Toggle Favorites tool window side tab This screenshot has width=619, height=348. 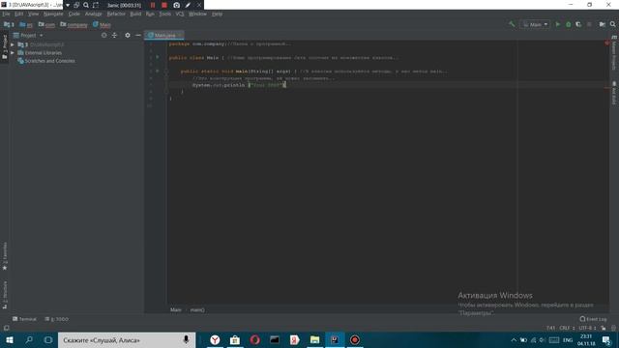click(4, 256)
